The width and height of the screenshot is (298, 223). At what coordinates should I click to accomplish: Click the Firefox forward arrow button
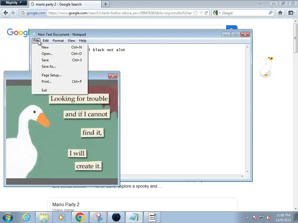coord(13,13)
